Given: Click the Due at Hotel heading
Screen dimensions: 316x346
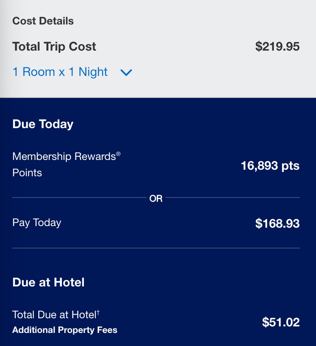Looking at the screenshot, I should 48,282.
